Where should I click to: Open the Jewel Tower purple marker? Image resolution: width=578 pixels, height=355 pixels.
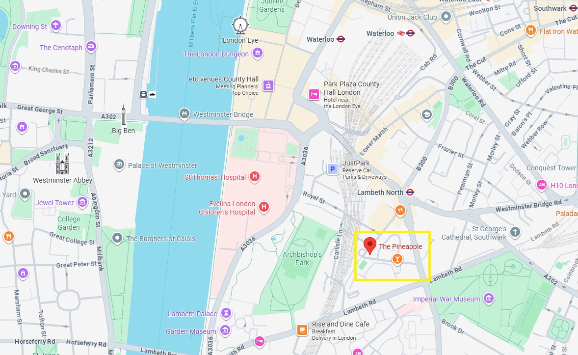coord(82,202)
